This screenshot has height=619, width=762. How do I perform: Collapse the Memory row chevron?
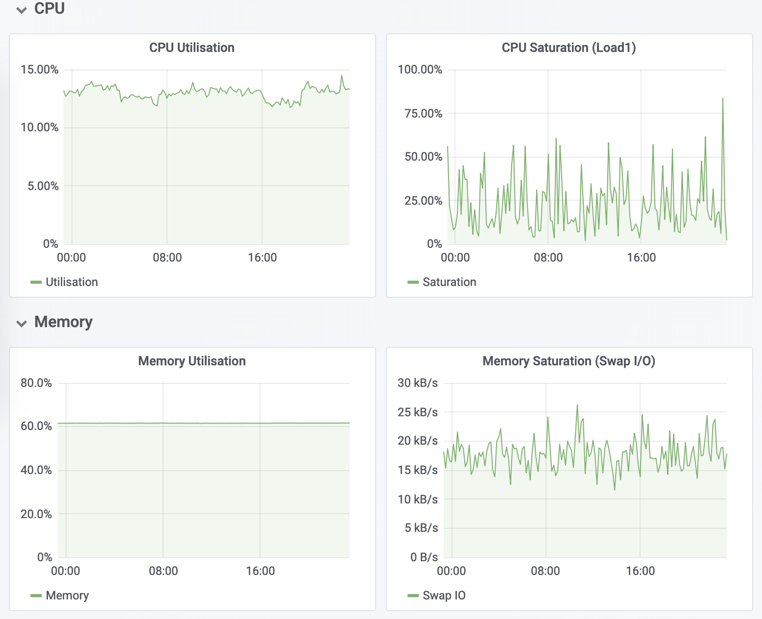22,323
